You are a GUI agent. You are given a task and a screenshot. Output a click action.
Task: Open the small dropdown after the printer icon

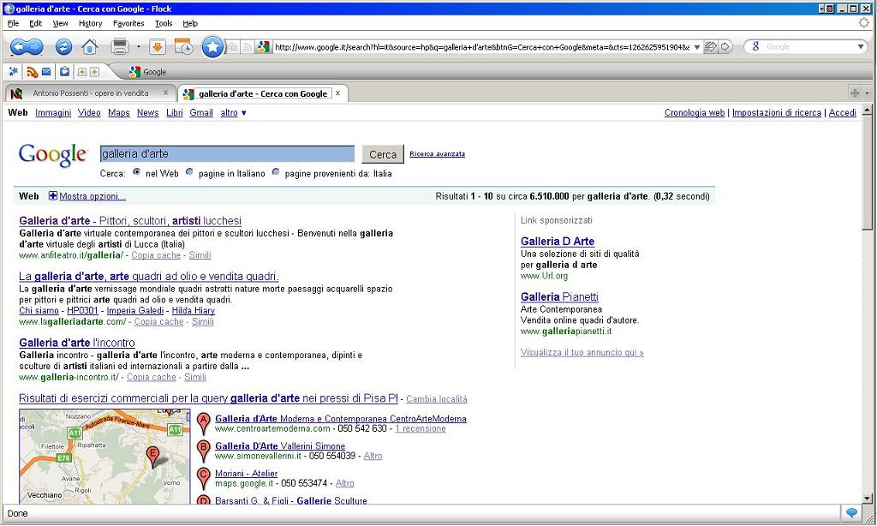pyautogui.click(x=138, y=47)
